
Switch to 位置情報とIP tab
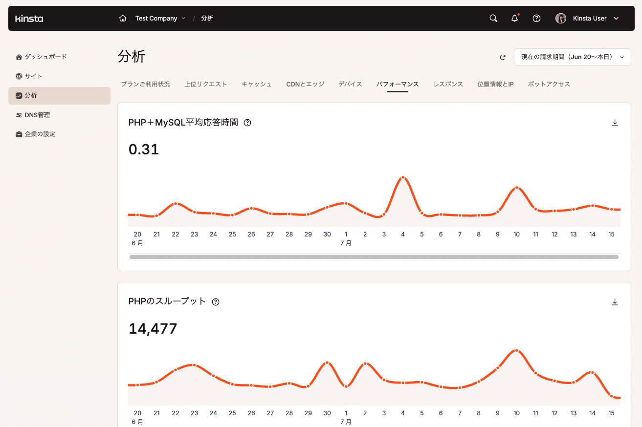(x=495, y=84)
